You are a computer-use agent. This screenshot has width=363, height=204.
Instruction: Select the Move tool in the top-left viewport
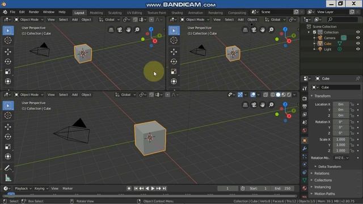[8, 52]
